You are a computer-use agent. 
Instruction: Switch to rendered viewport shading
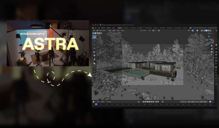click(210, 30)
